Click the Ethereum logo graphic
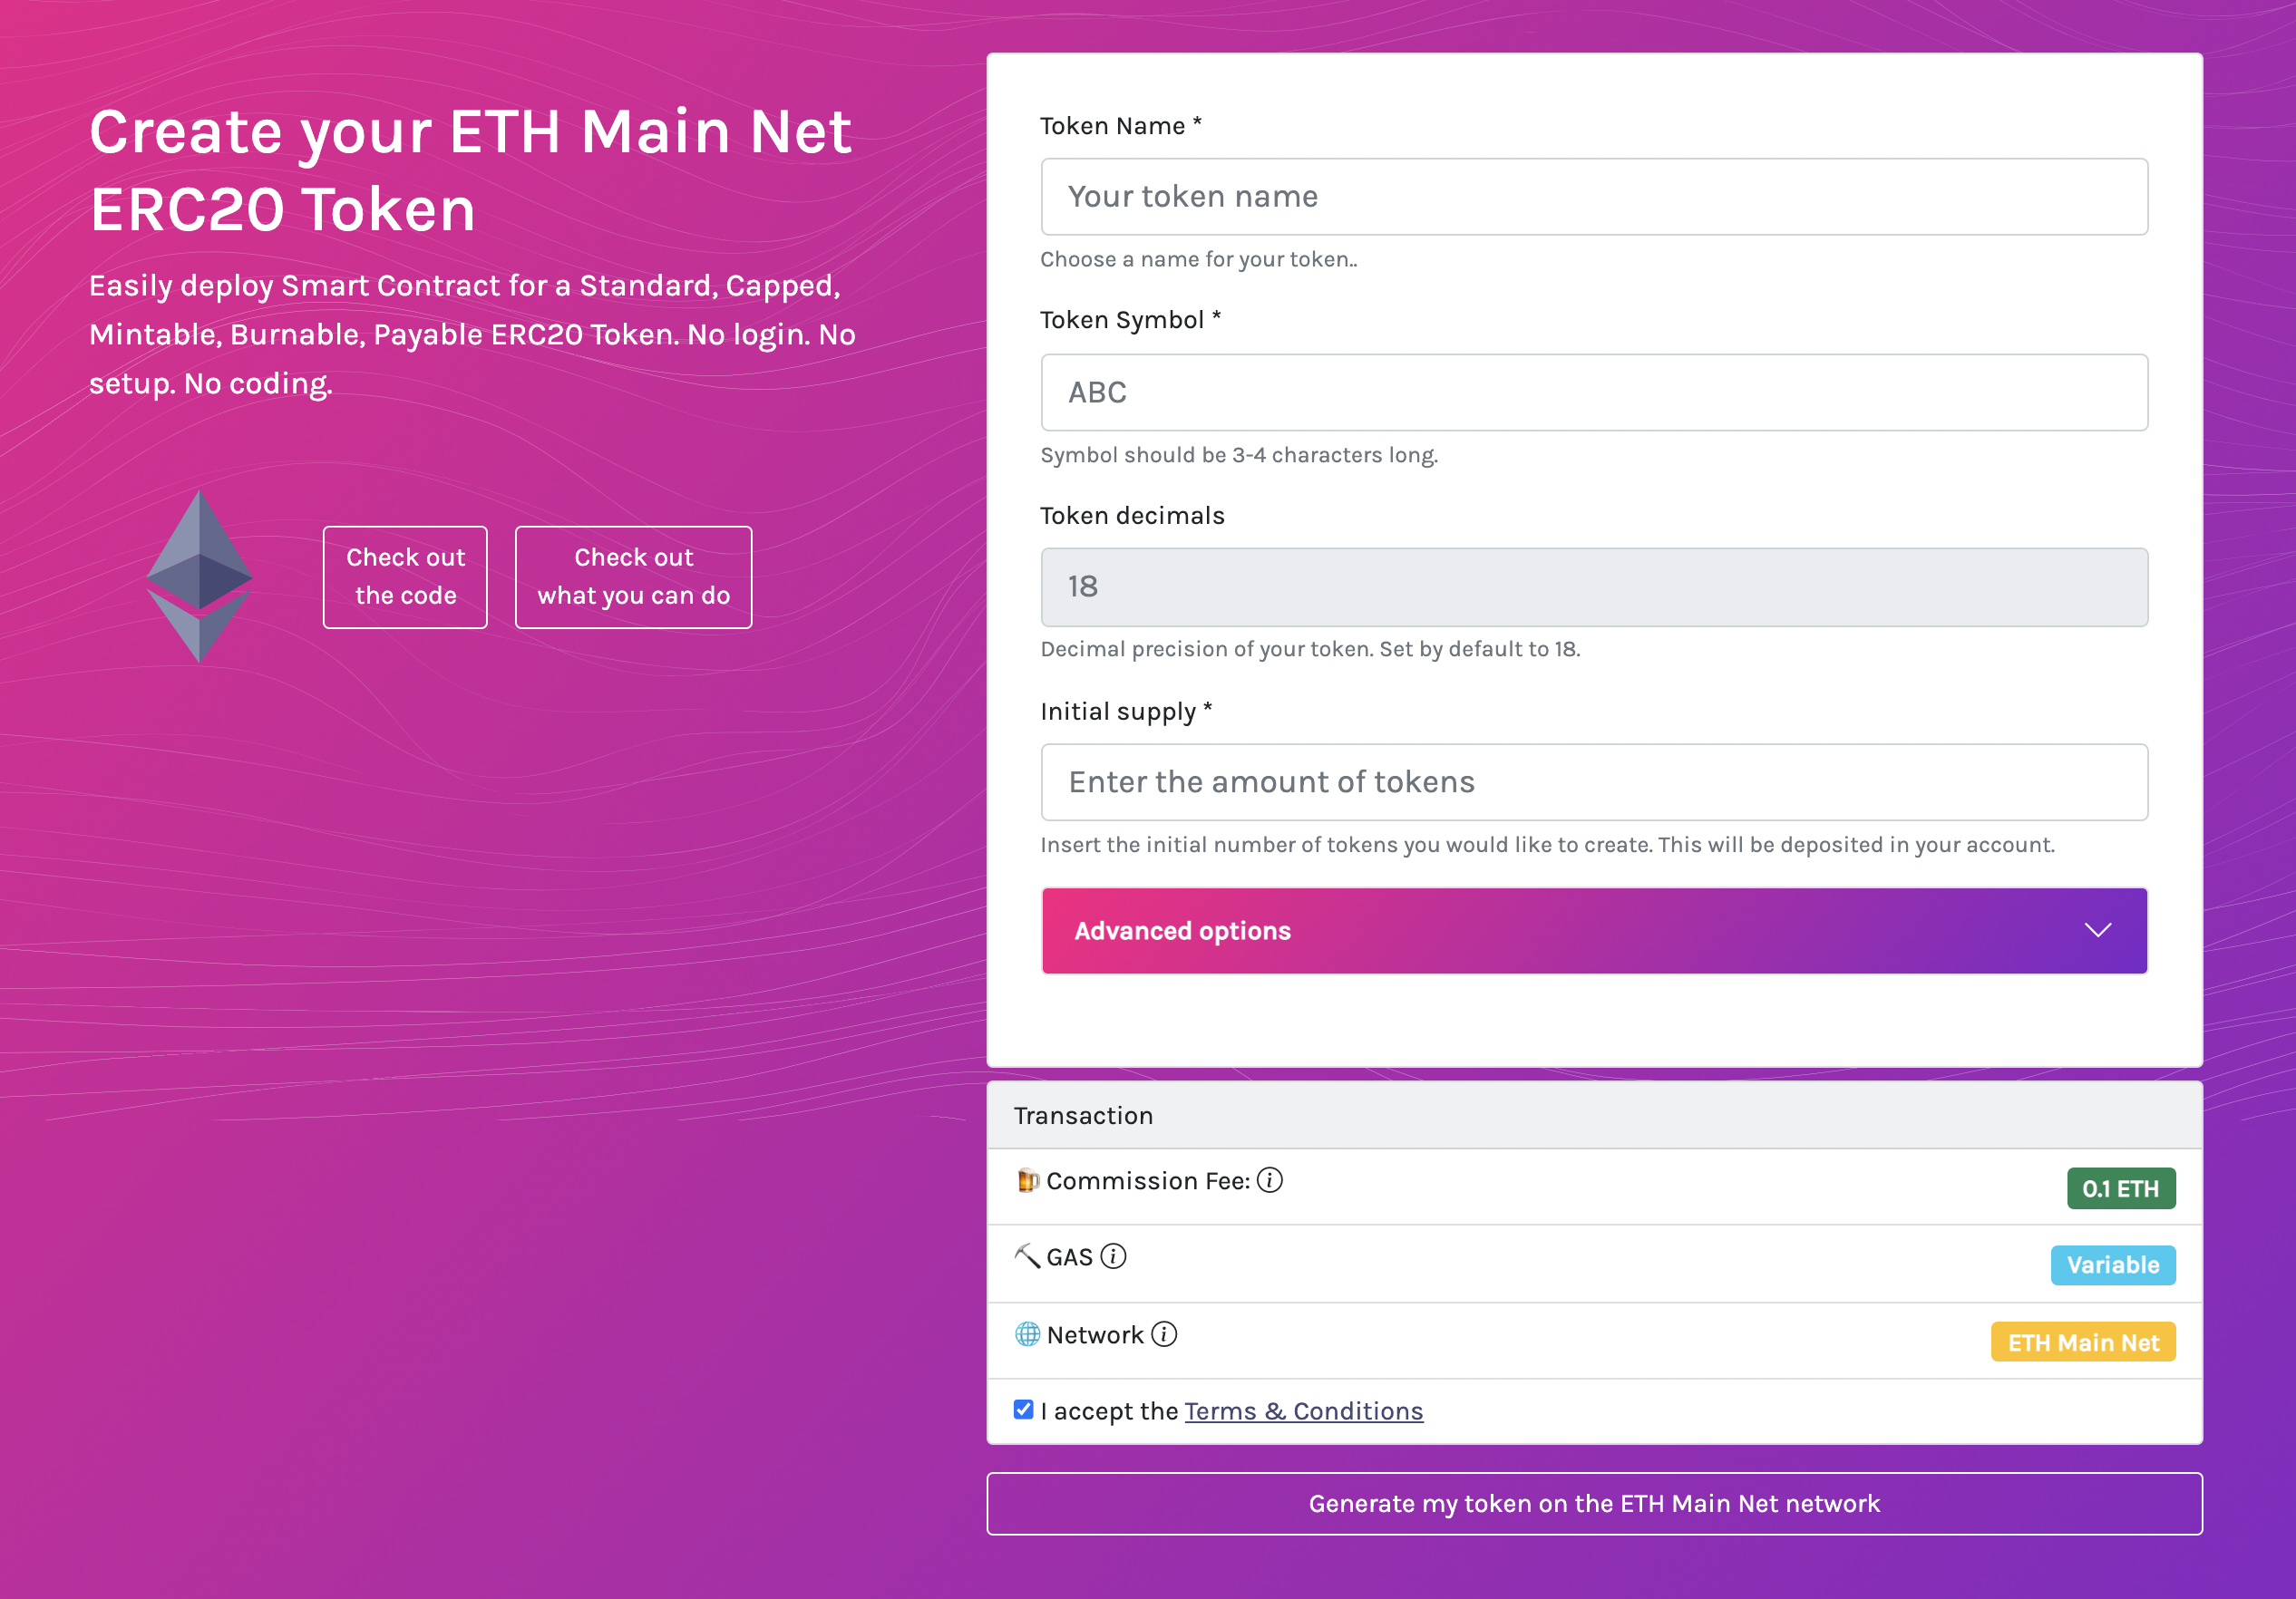This screenshot has height=1599, width=2296. (x=200, y=577)
